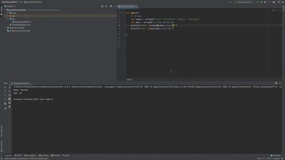Open Project panel settings gear
285x160 pixels.
pos(111,6)
